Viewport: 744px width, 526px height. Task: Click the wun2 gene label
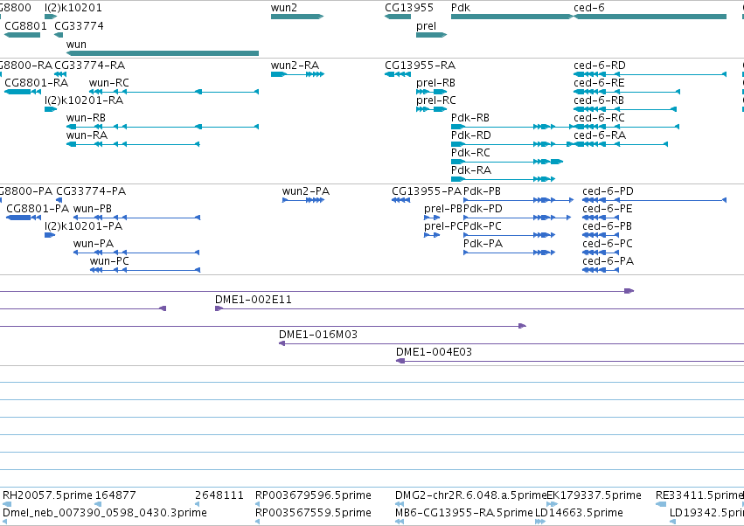click(x=284, y=8)
